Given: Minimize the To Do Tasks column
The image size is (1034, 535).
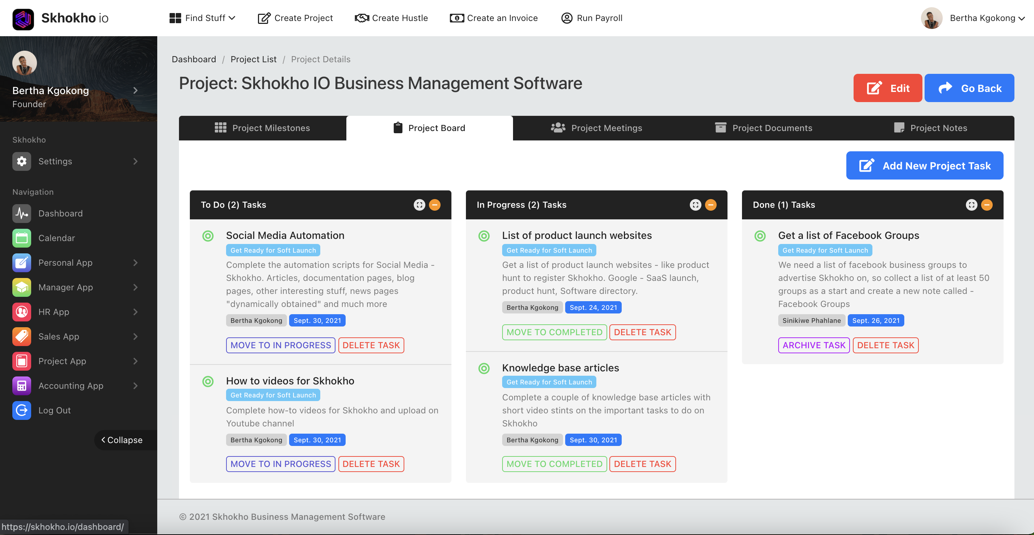Looking at the screenshot, I should tap(435, 205).
